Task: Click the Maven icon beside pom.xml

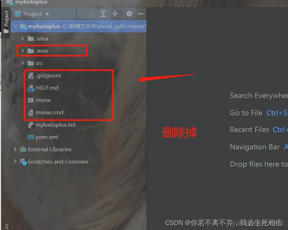Action: tap(31, 137)
